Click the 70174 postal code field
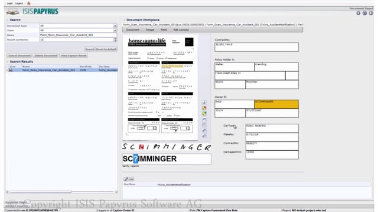This screenshot has height=212, width=378. pyautogui.click(x=230, y=113)
